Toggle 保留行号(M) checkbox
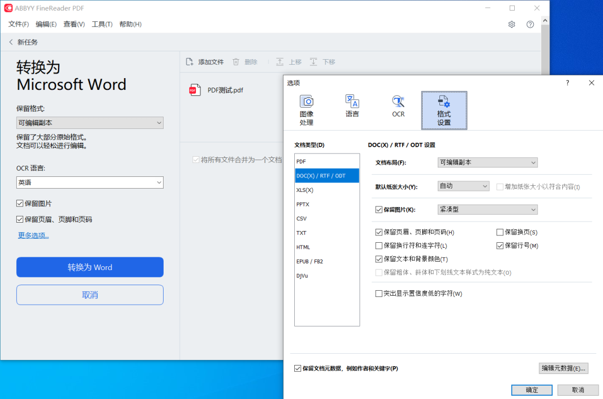The width and height of the screenshot is (603, 399). tap(500, 246)
